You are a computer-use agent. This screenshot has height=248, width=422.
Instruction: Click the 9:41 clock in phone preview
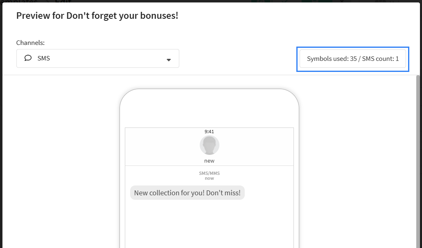(210, 132)
